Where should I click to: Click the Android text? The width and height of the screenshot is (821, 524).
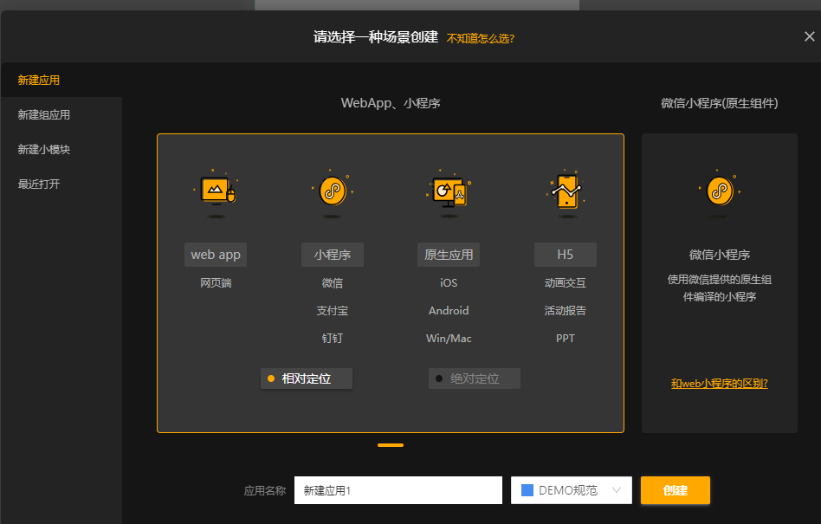coord(449,311)
